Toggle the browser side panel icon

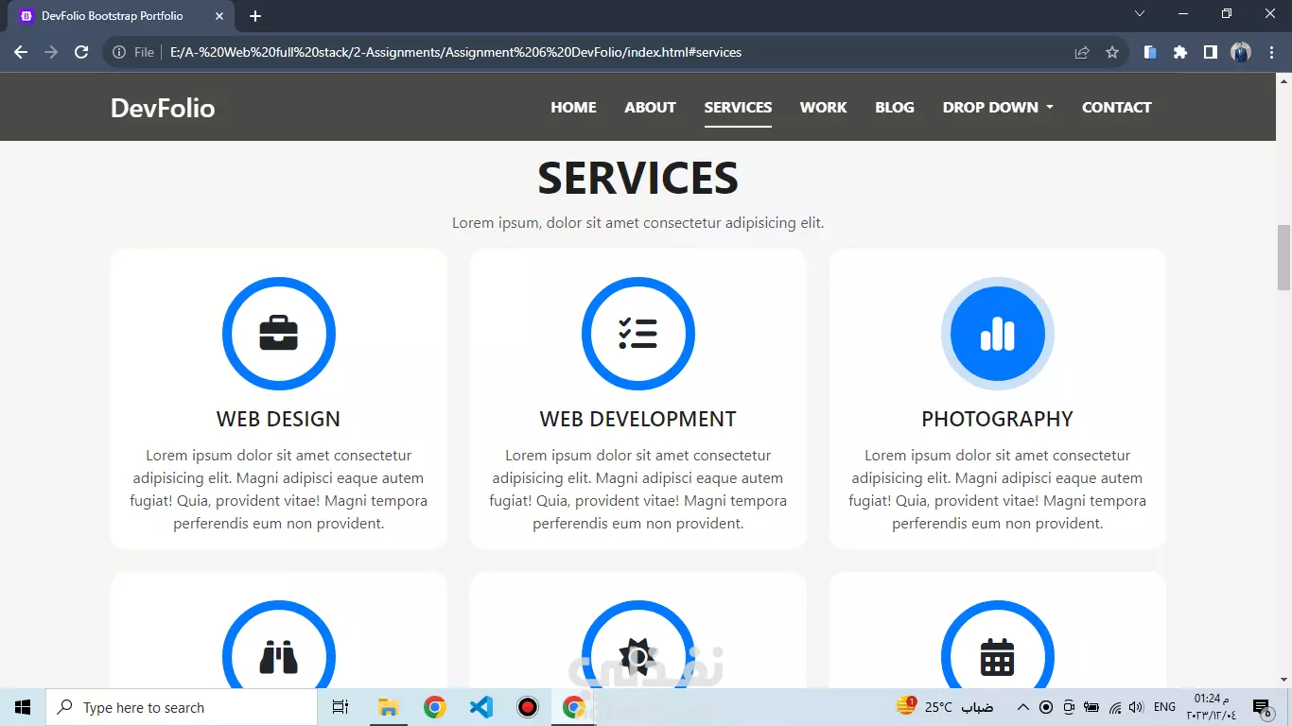point(1211,52)
